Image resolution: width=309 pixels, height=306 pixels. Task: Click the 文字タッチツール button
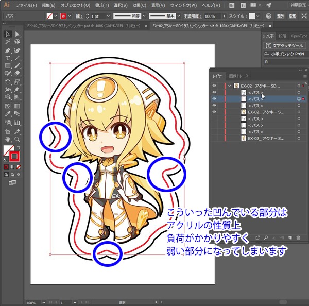285,46
